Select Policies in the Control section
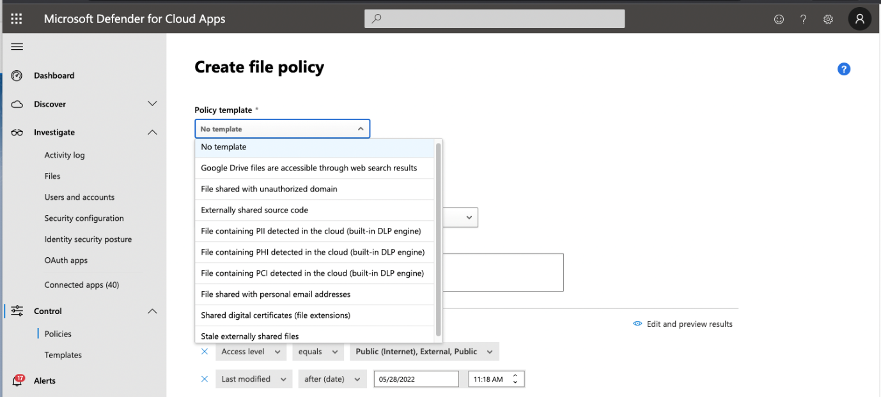881x397 pixels. coord(58,333)
